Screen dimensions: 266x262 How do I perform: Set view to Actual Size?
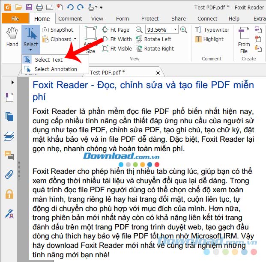[x=91, y=40]
